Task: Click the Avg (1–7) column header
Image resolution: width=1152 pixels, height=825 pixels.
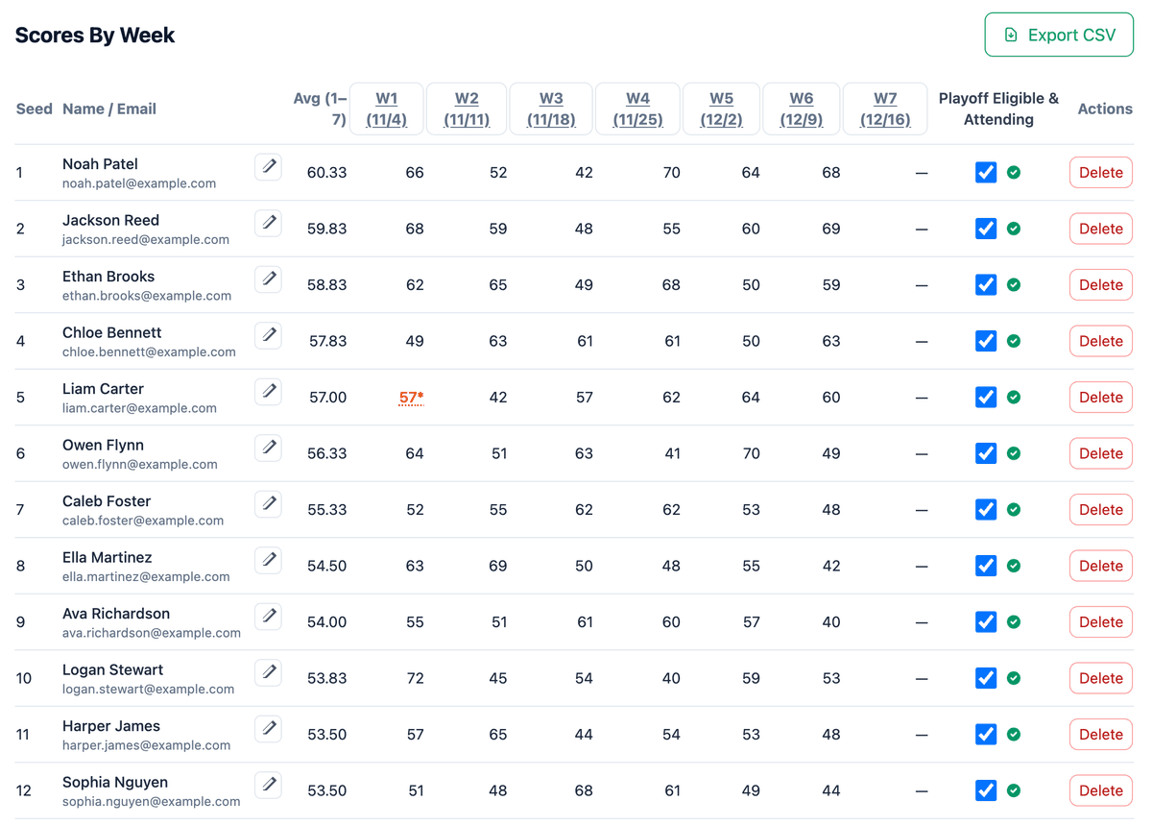Action: click(x=320, y=109)
